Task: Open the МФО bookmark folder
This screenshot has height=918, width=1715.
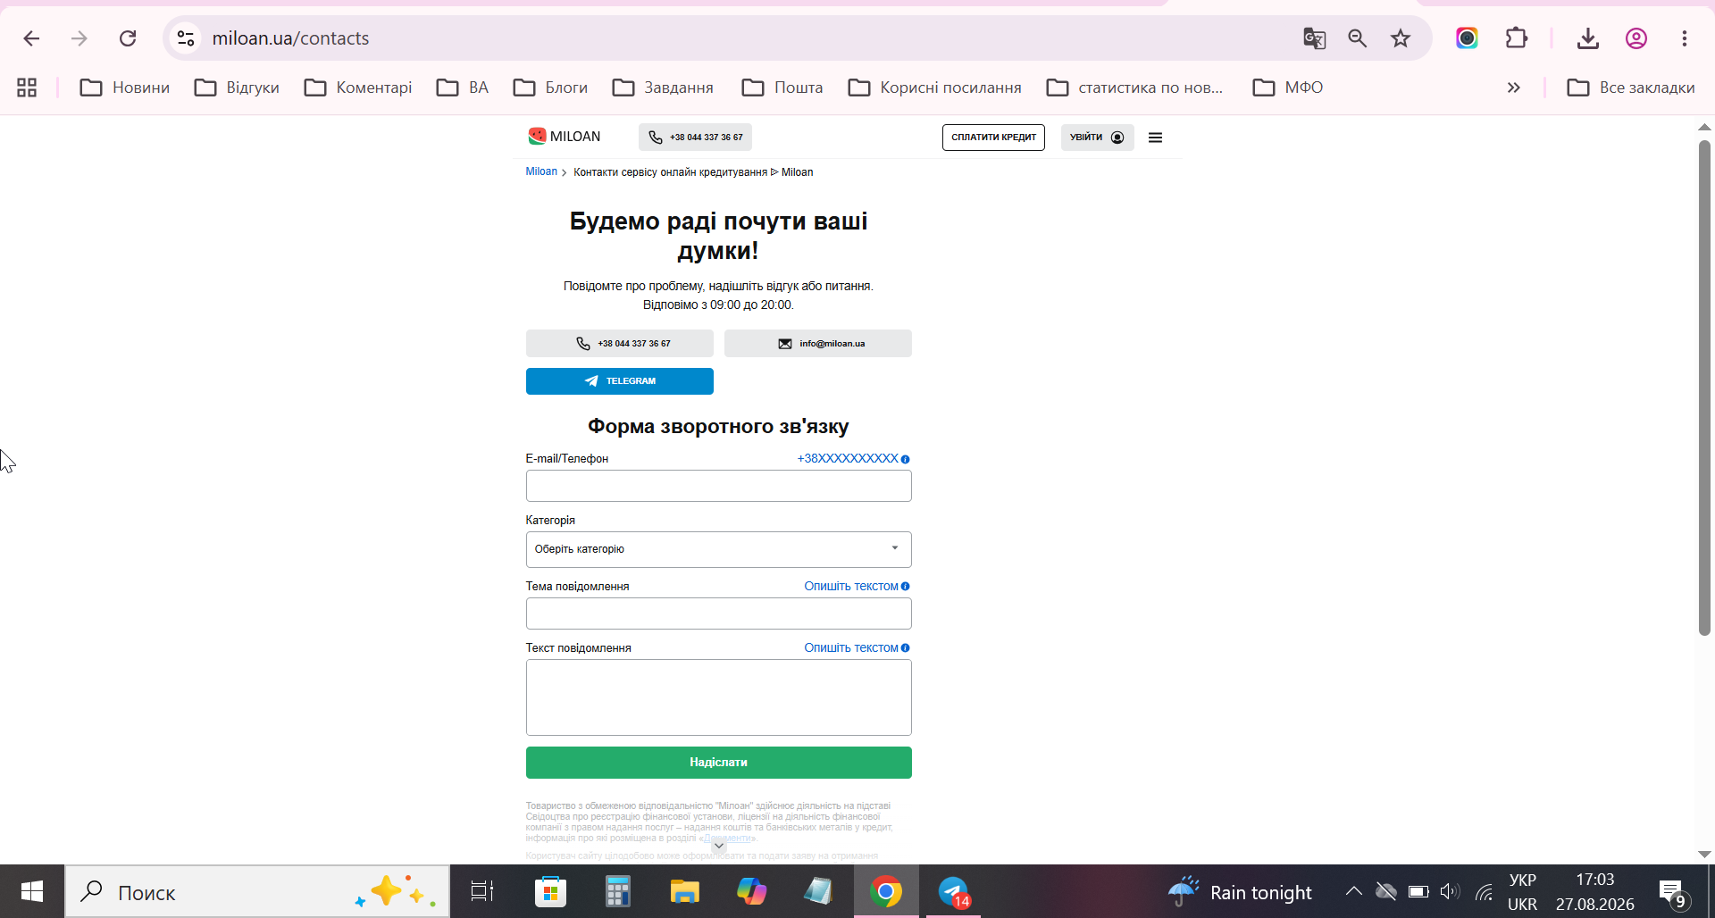Action: click(1288, 88)
